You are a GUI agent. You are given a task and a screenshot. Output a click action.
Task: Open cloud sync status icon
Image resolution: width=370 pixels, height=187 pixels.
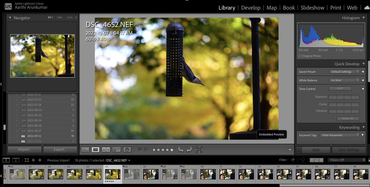pos(367,8)
